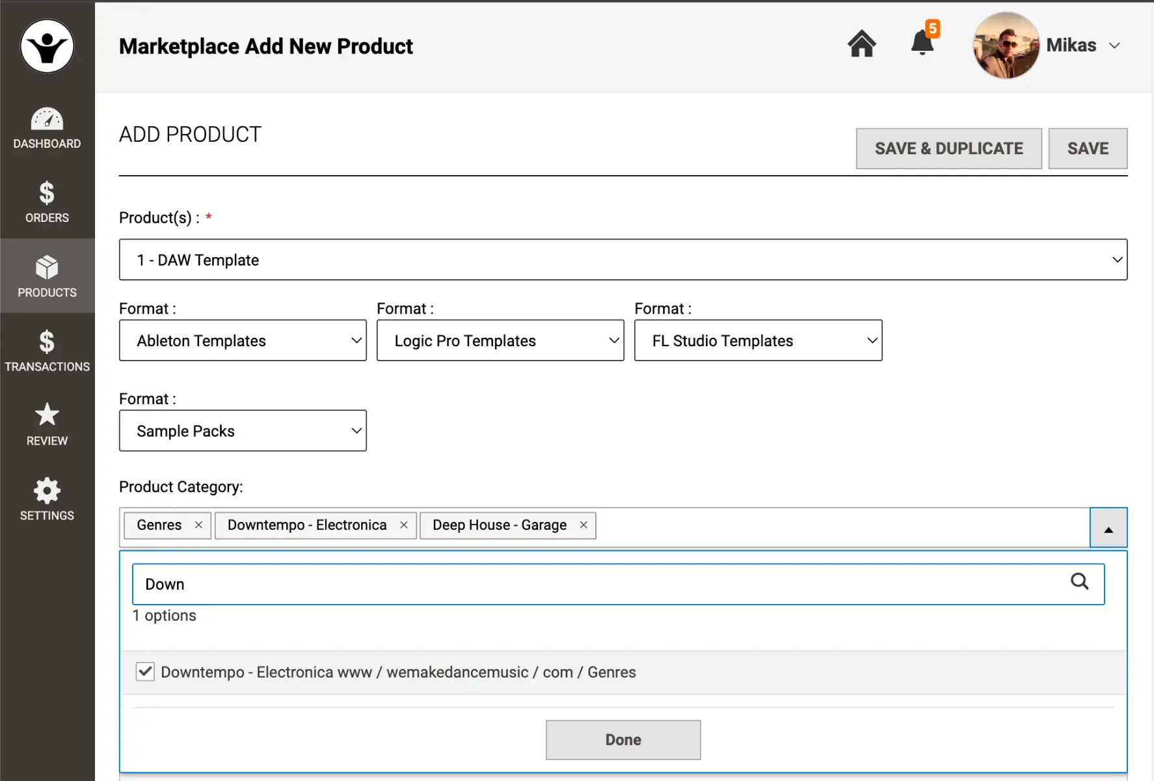Remove the Deep House - Garage tag

click(x=584, y=525)
